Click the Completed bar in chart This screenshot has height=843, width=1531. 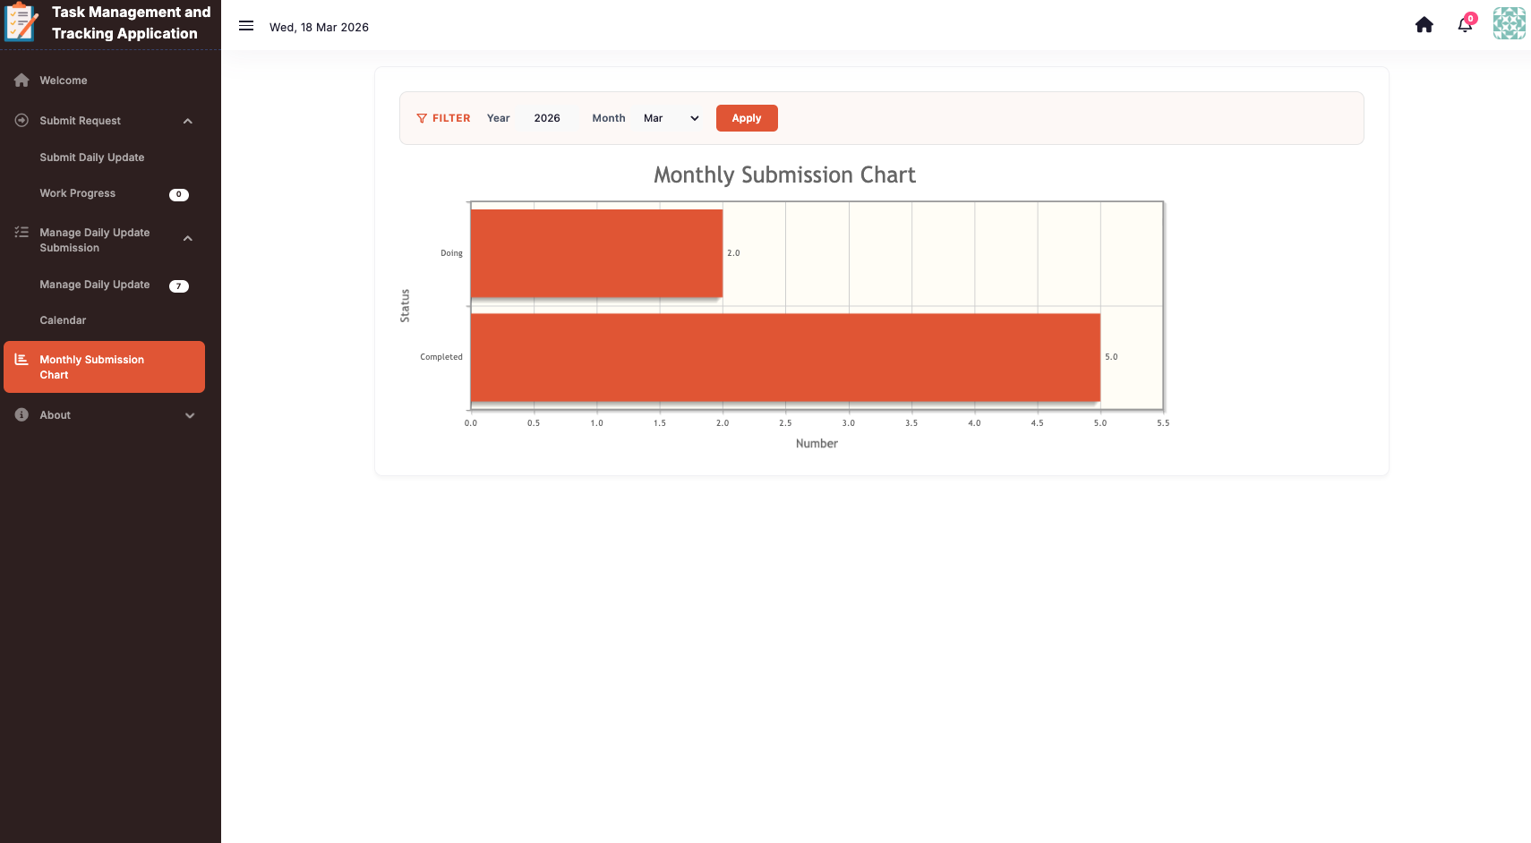(784, 357)
